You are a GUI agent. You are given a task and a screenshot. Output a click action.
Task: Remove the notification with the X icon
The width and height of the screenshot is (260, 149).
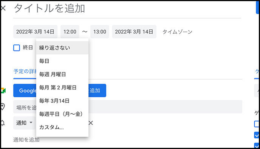click(x=91, y=123)
